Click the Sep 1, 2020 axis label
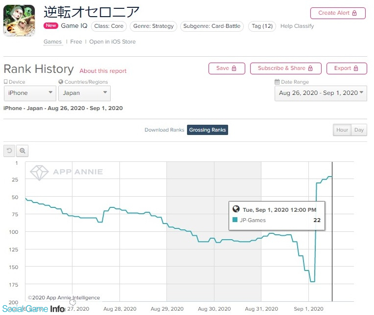 coord(308,309)
